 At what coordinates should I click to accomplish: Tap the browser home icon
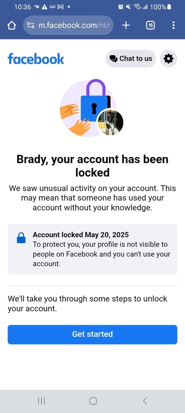(12, 25)
